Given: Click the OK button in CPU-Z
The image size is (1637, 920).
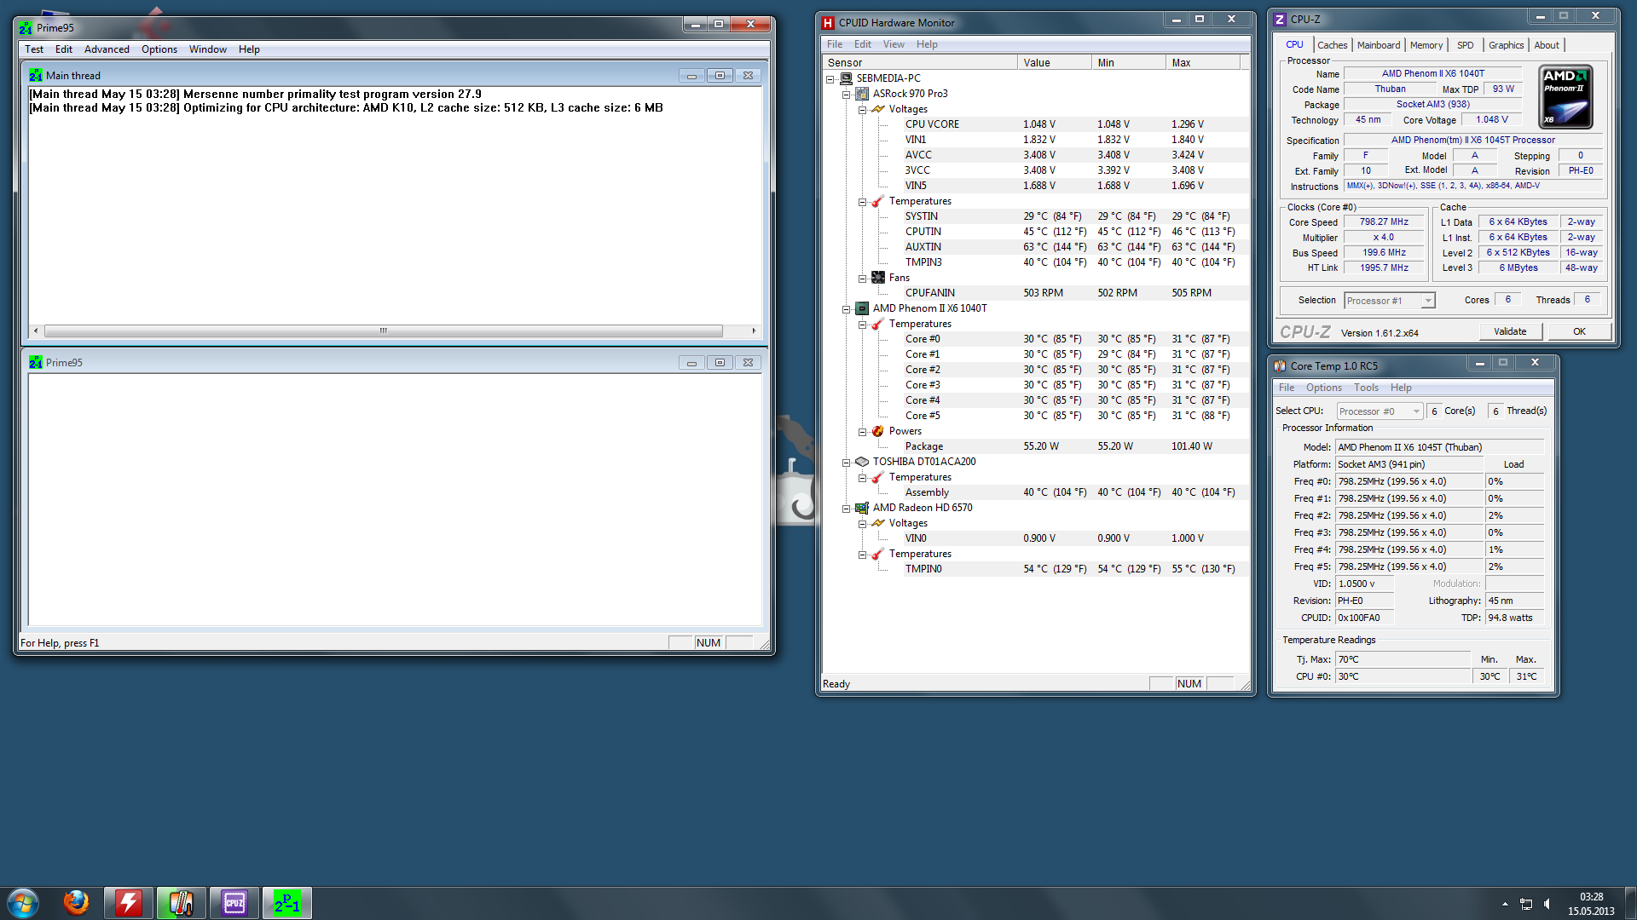Looking at the screenshot, I should [x=1578, y=331].
